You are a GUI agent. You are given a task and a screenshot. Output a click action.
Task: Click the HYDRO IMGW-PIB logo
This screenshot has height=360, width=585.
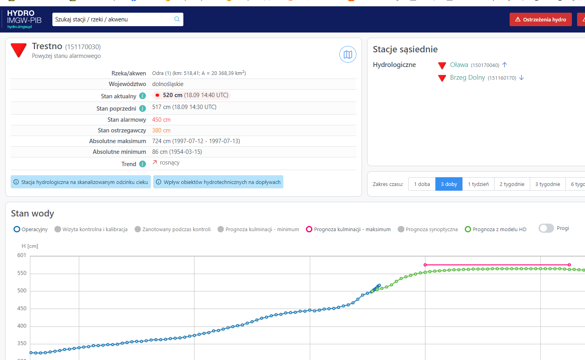pos(24,19)
